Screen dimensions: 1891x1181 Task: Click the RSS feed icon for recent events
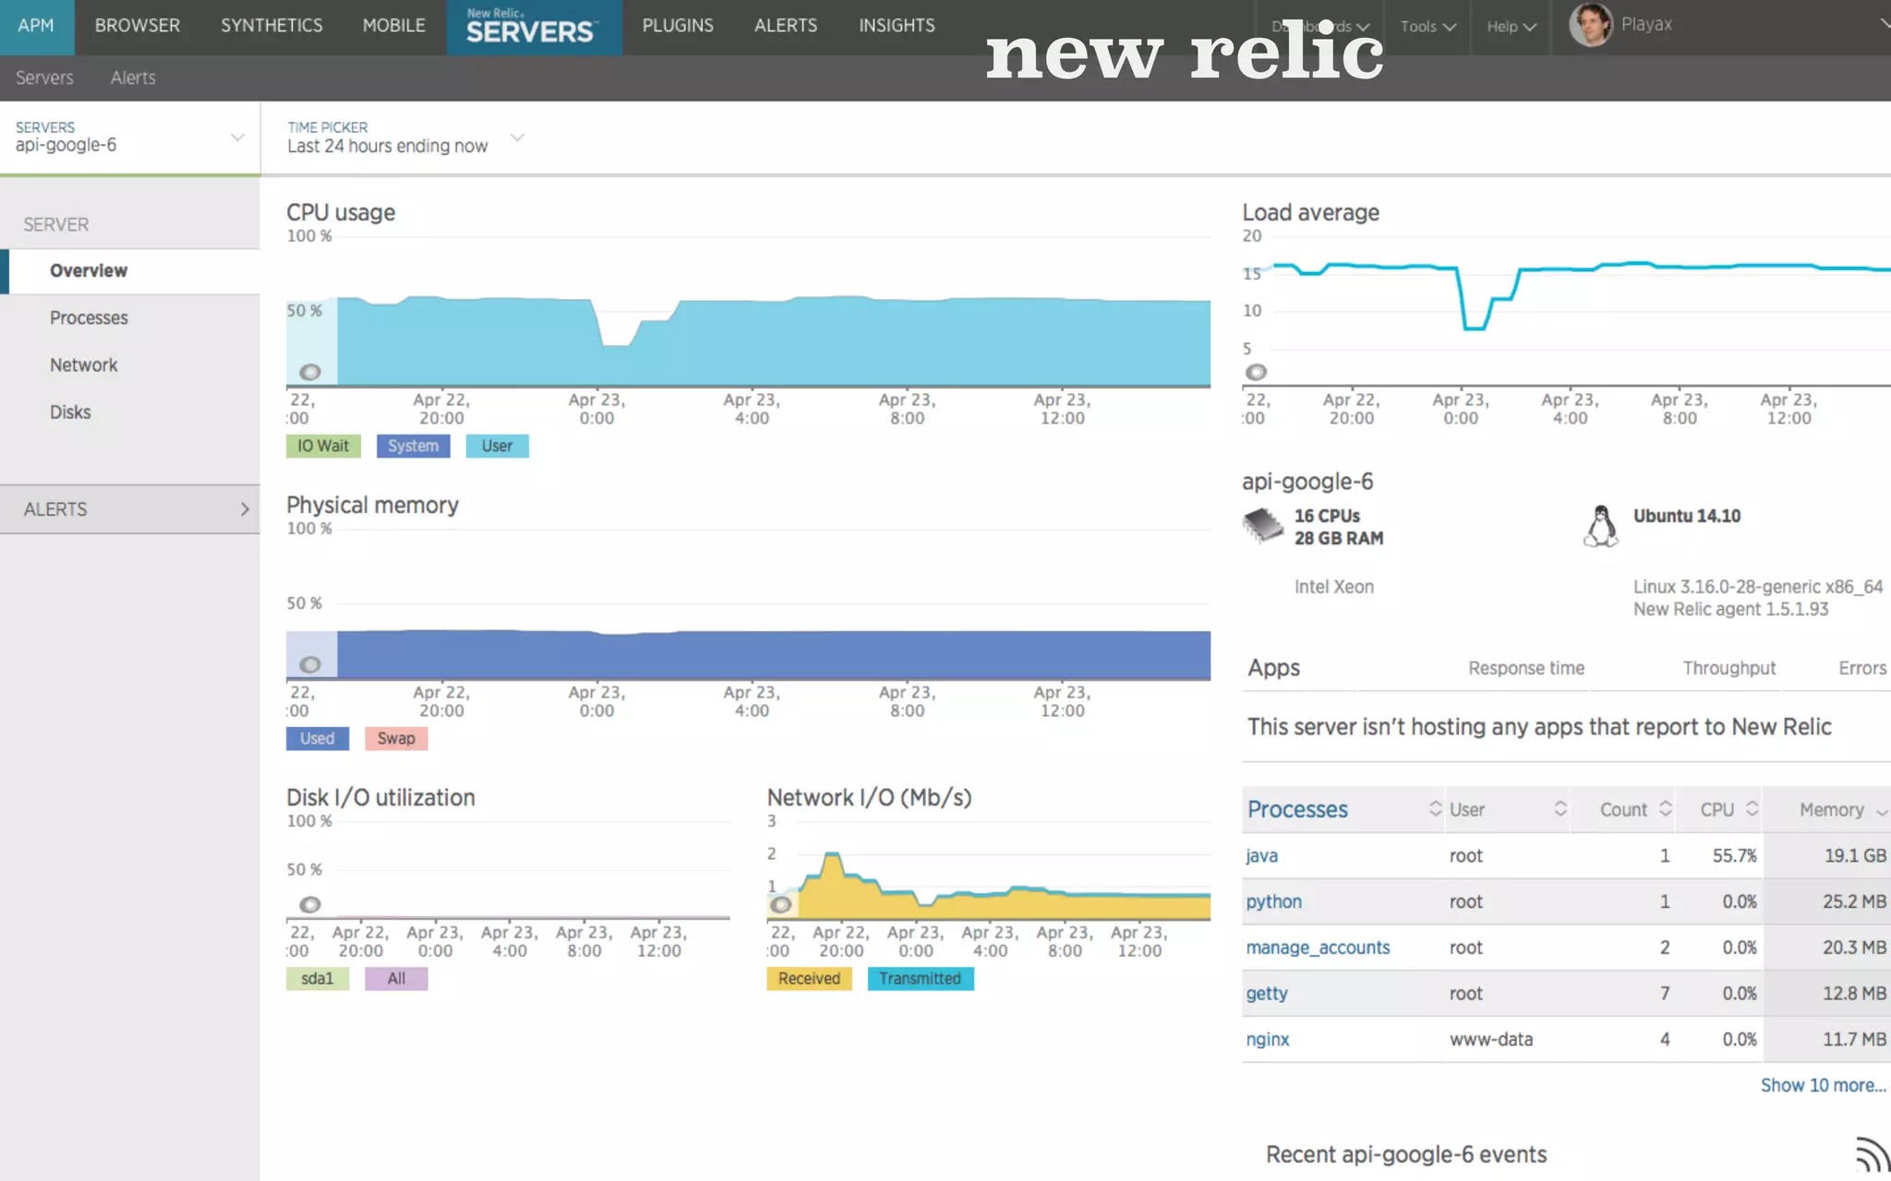point(1873,1153)
